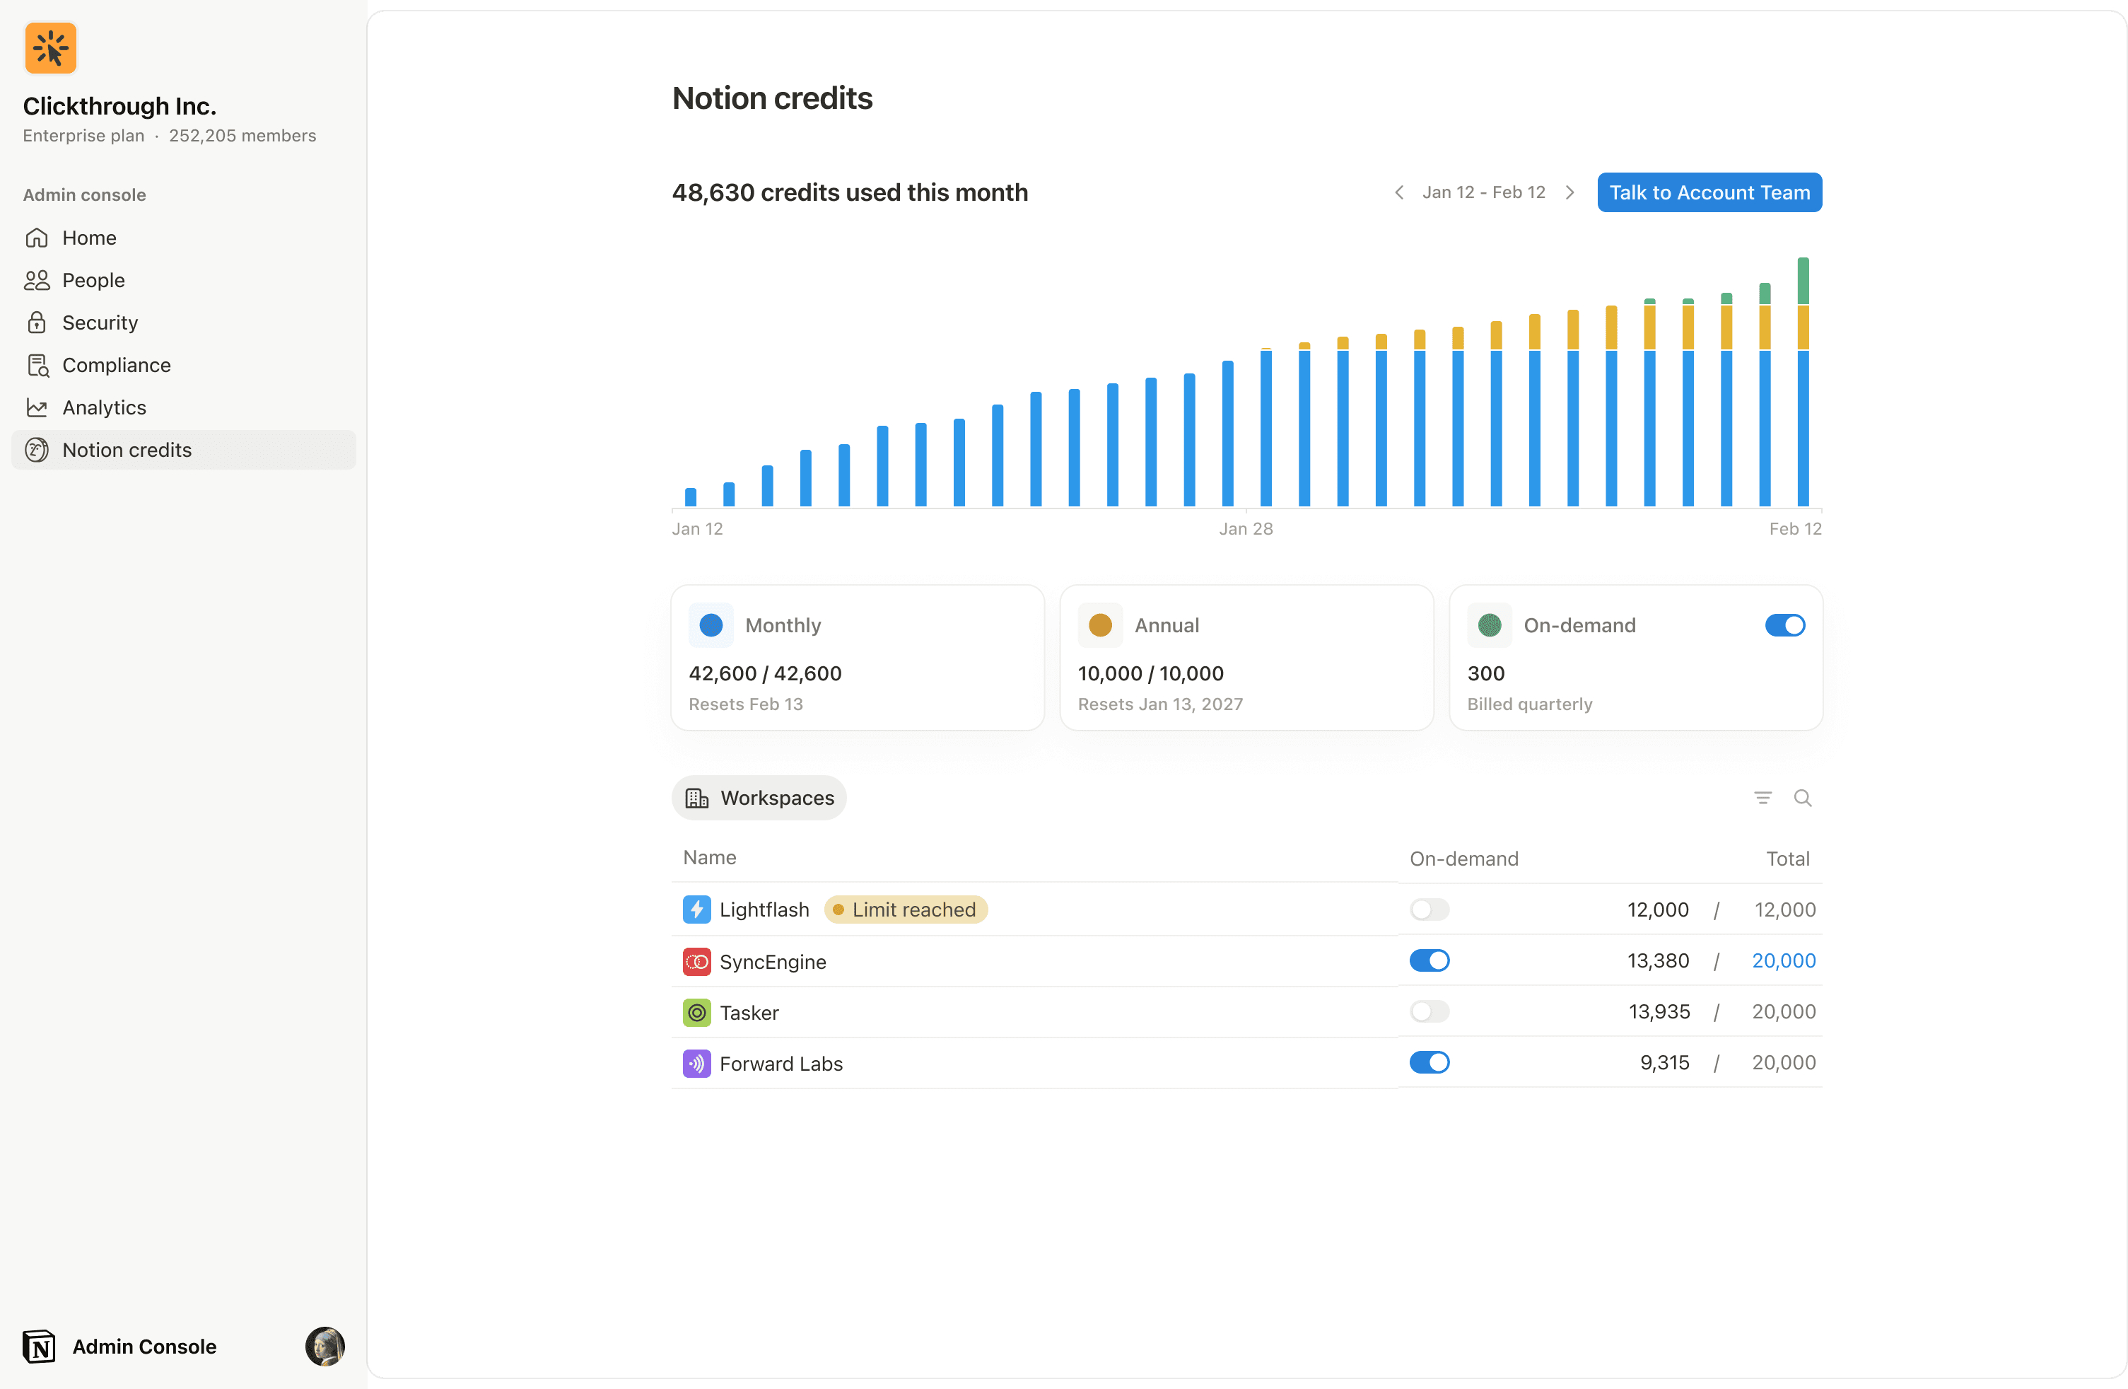The image size is (2128, 1389).
Task: Open Home in the admin console
Action: tap(183, 238)
